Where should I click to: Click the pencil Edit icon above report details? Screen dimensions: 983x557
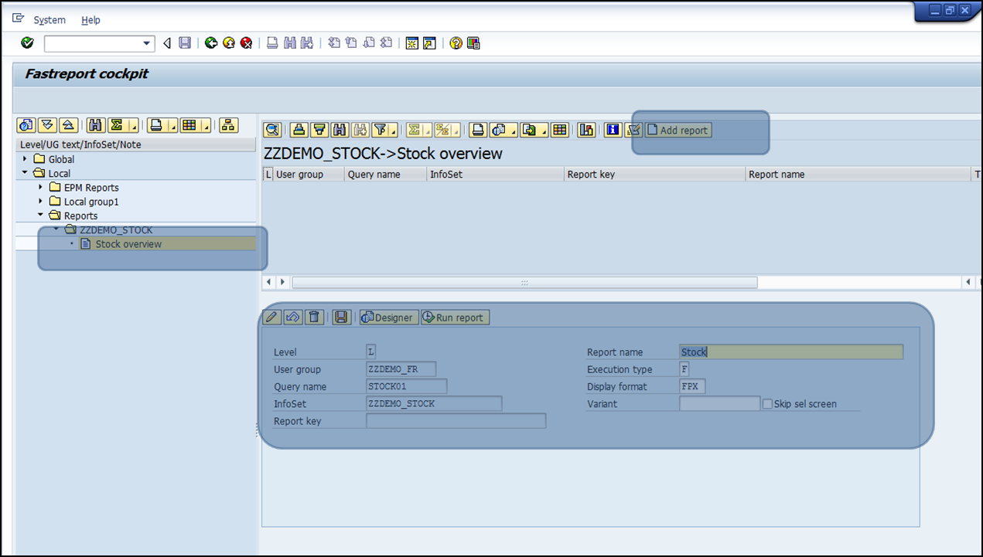[x=271, y=318]
